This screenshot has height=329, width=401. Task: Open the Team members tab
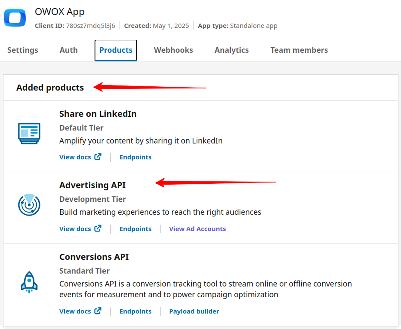(299, 50)
